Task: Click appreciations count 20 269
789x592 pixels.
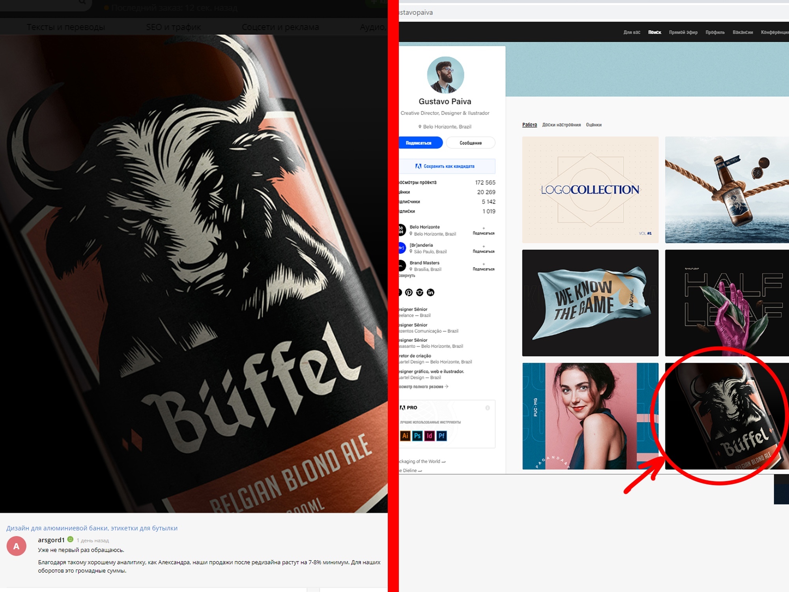Action: point(486,192)
